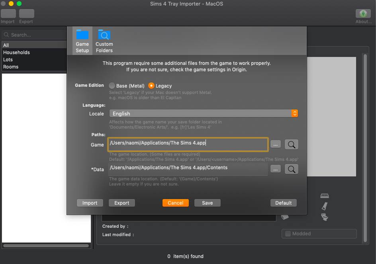Select the All category
This screenshot has width=376, height=264.
tap(34, 45)
